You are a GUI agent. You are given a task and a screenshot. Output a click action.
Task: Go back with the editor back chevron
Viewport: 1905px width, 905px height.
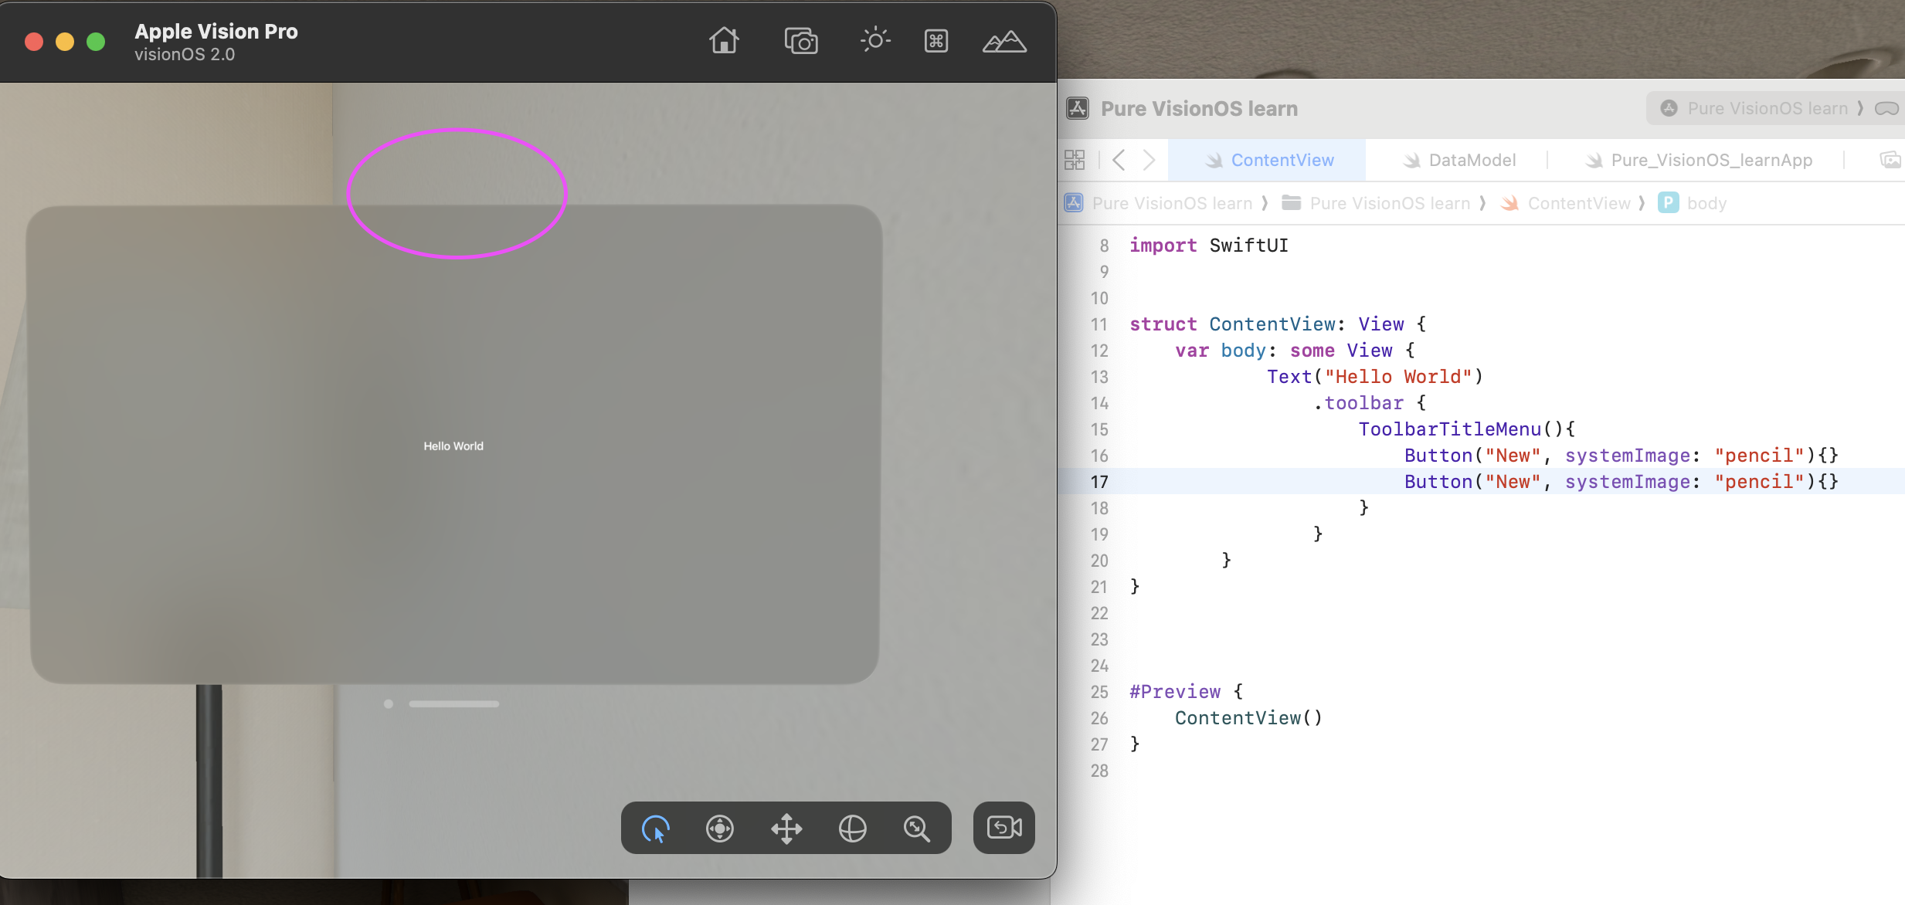(x=1119, y=160)
